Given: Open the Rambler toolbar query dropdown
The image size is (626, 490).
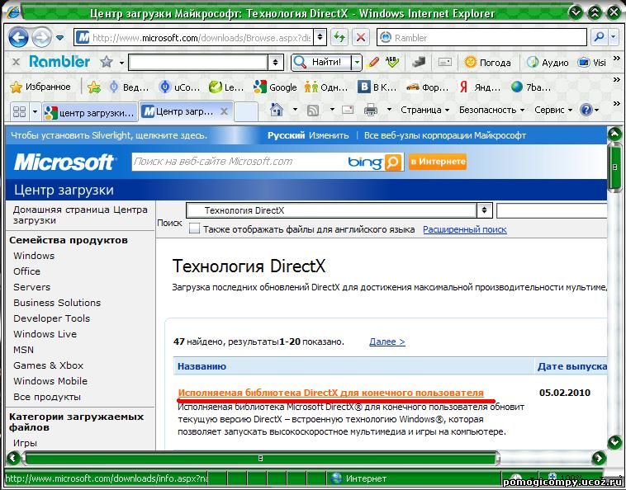Looking at the screenshot, I should pos(275,63).
